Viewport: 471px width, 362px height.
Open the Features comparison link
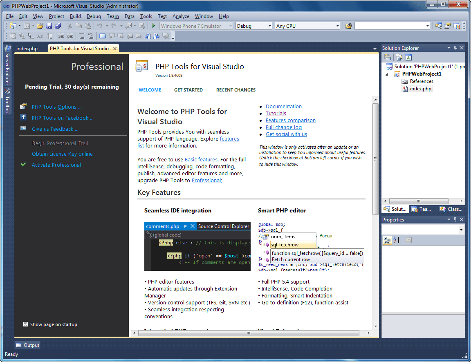(x=290, y=120)
